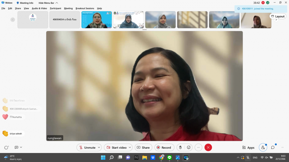The image size is (289, 162).
Task: Open the Webex Assistant circle icon
Action: point(6,147)
